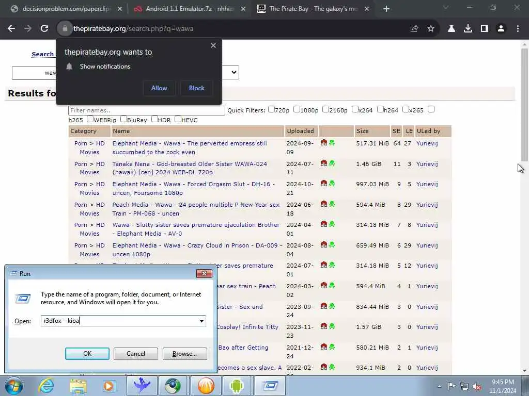Enable the 2160p quick filter

click(325, 109)
